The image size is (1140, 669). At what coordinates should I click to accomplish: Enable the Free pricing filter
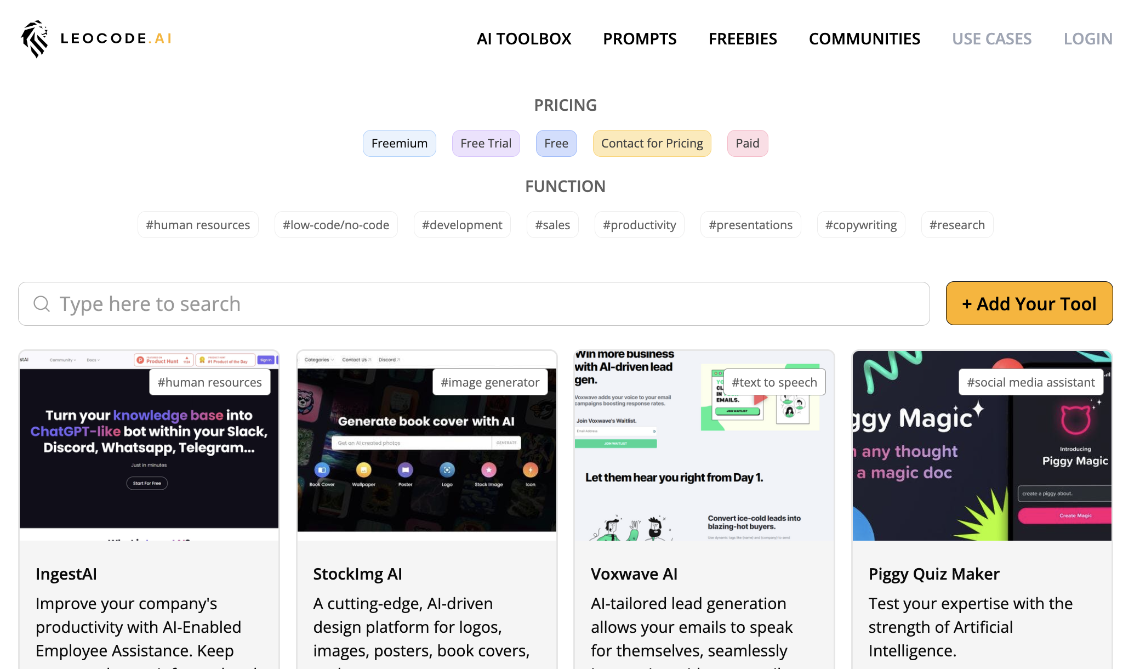[x=556, y=143]
